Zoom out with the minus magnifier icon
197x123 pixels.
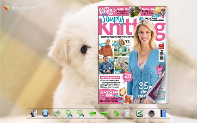[81, 113]
